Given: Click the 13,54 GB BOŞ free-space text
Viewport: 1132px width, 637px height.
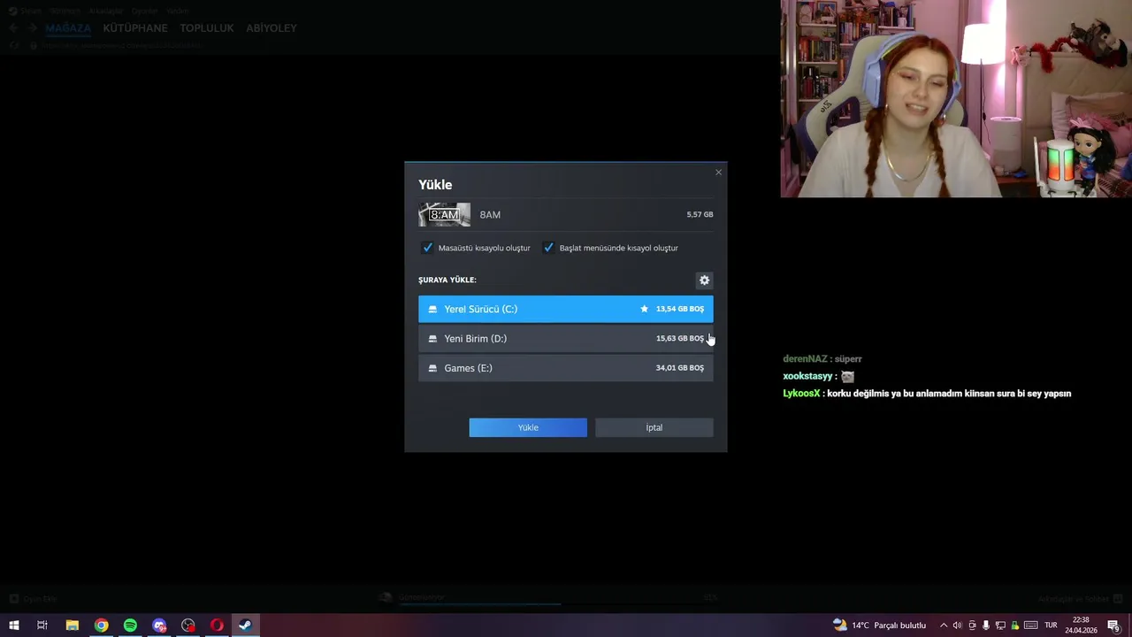Looking at the screenshot, I should (680, 309).
